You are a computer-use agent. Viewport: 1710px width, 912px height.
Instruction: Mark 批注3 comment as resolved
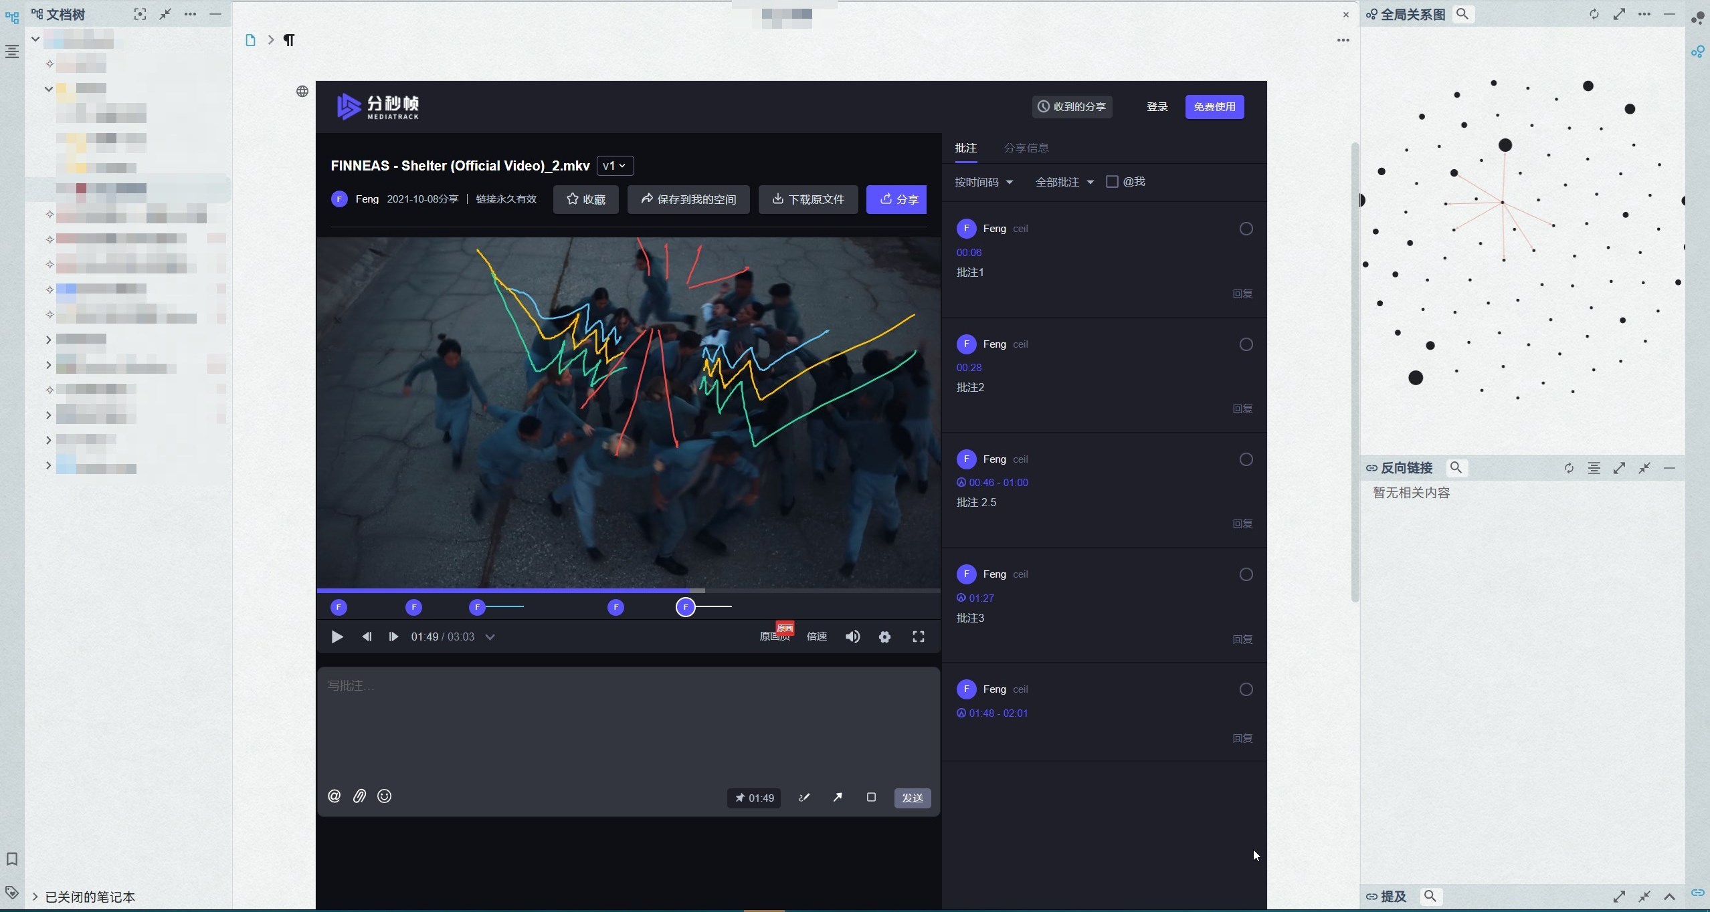pos(1246,574)
